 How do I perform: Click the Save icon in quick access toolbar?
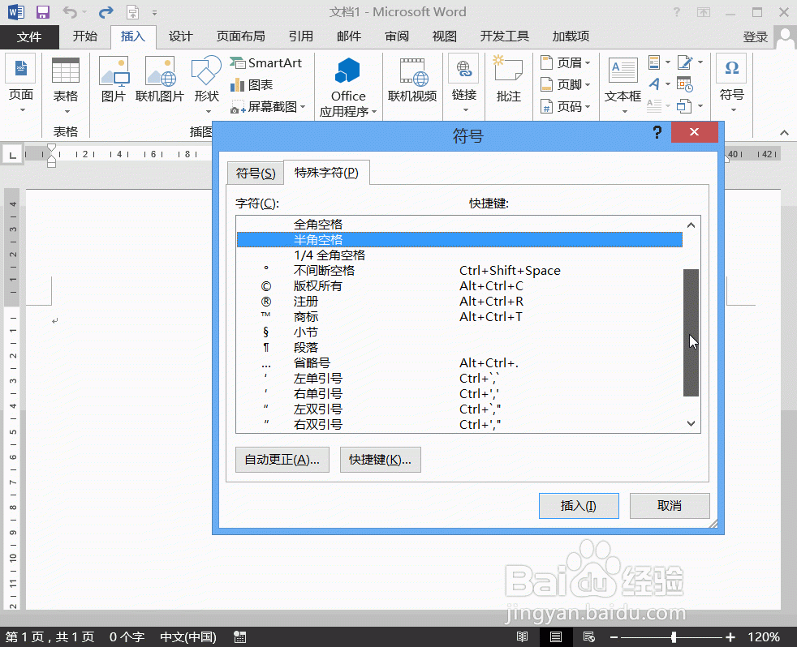click(43, 12)
